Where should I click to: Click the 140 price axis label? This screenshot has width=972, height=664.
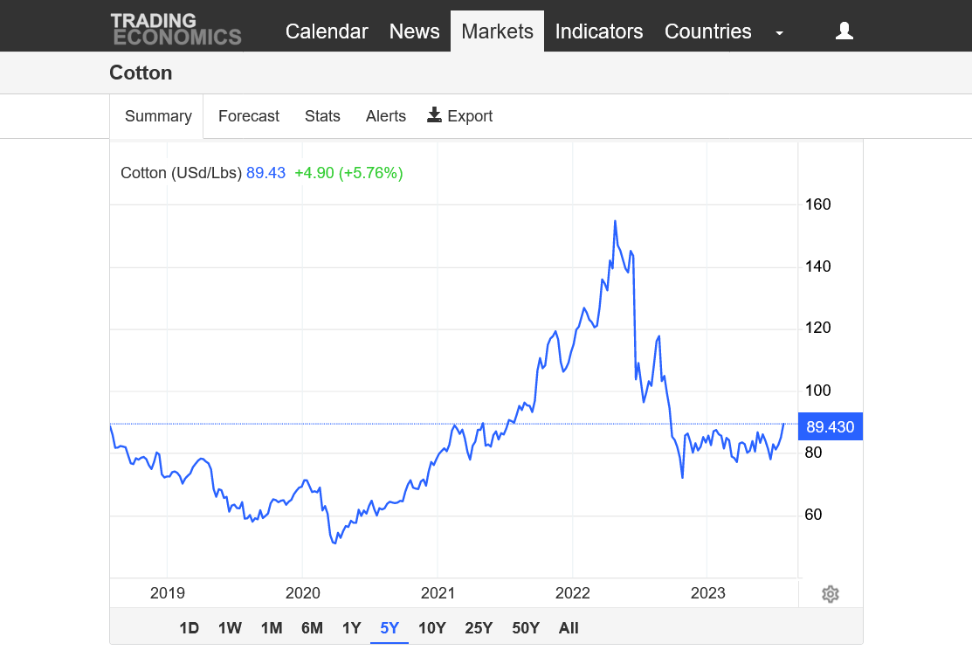(x=817, y=266)
